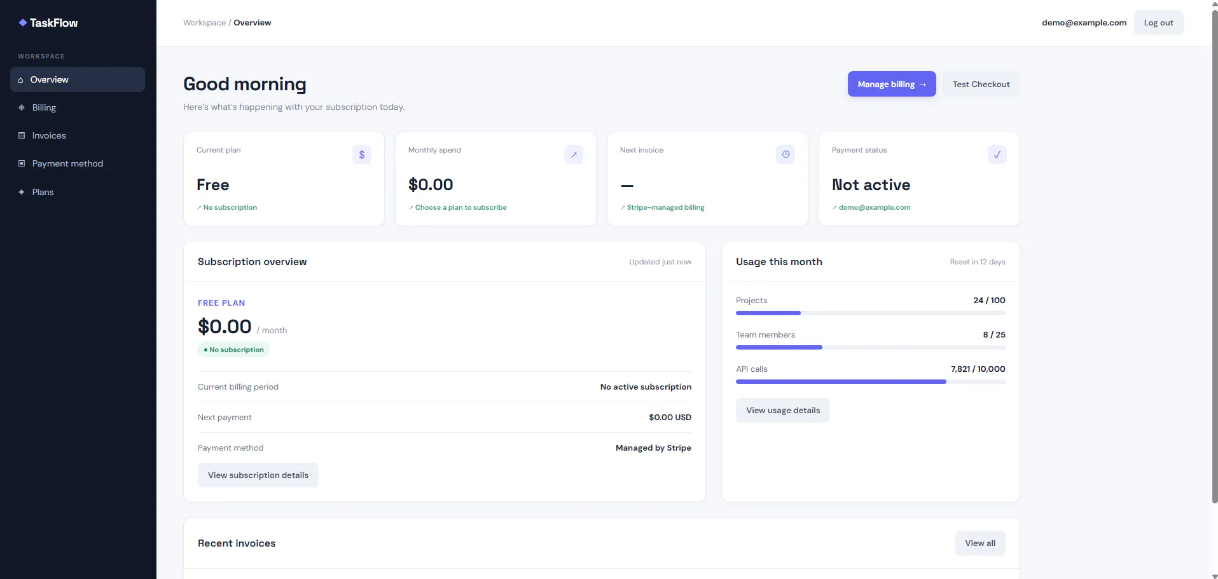Open Invoices from the sidebar
1218x579 pixels.
(78, 135)
